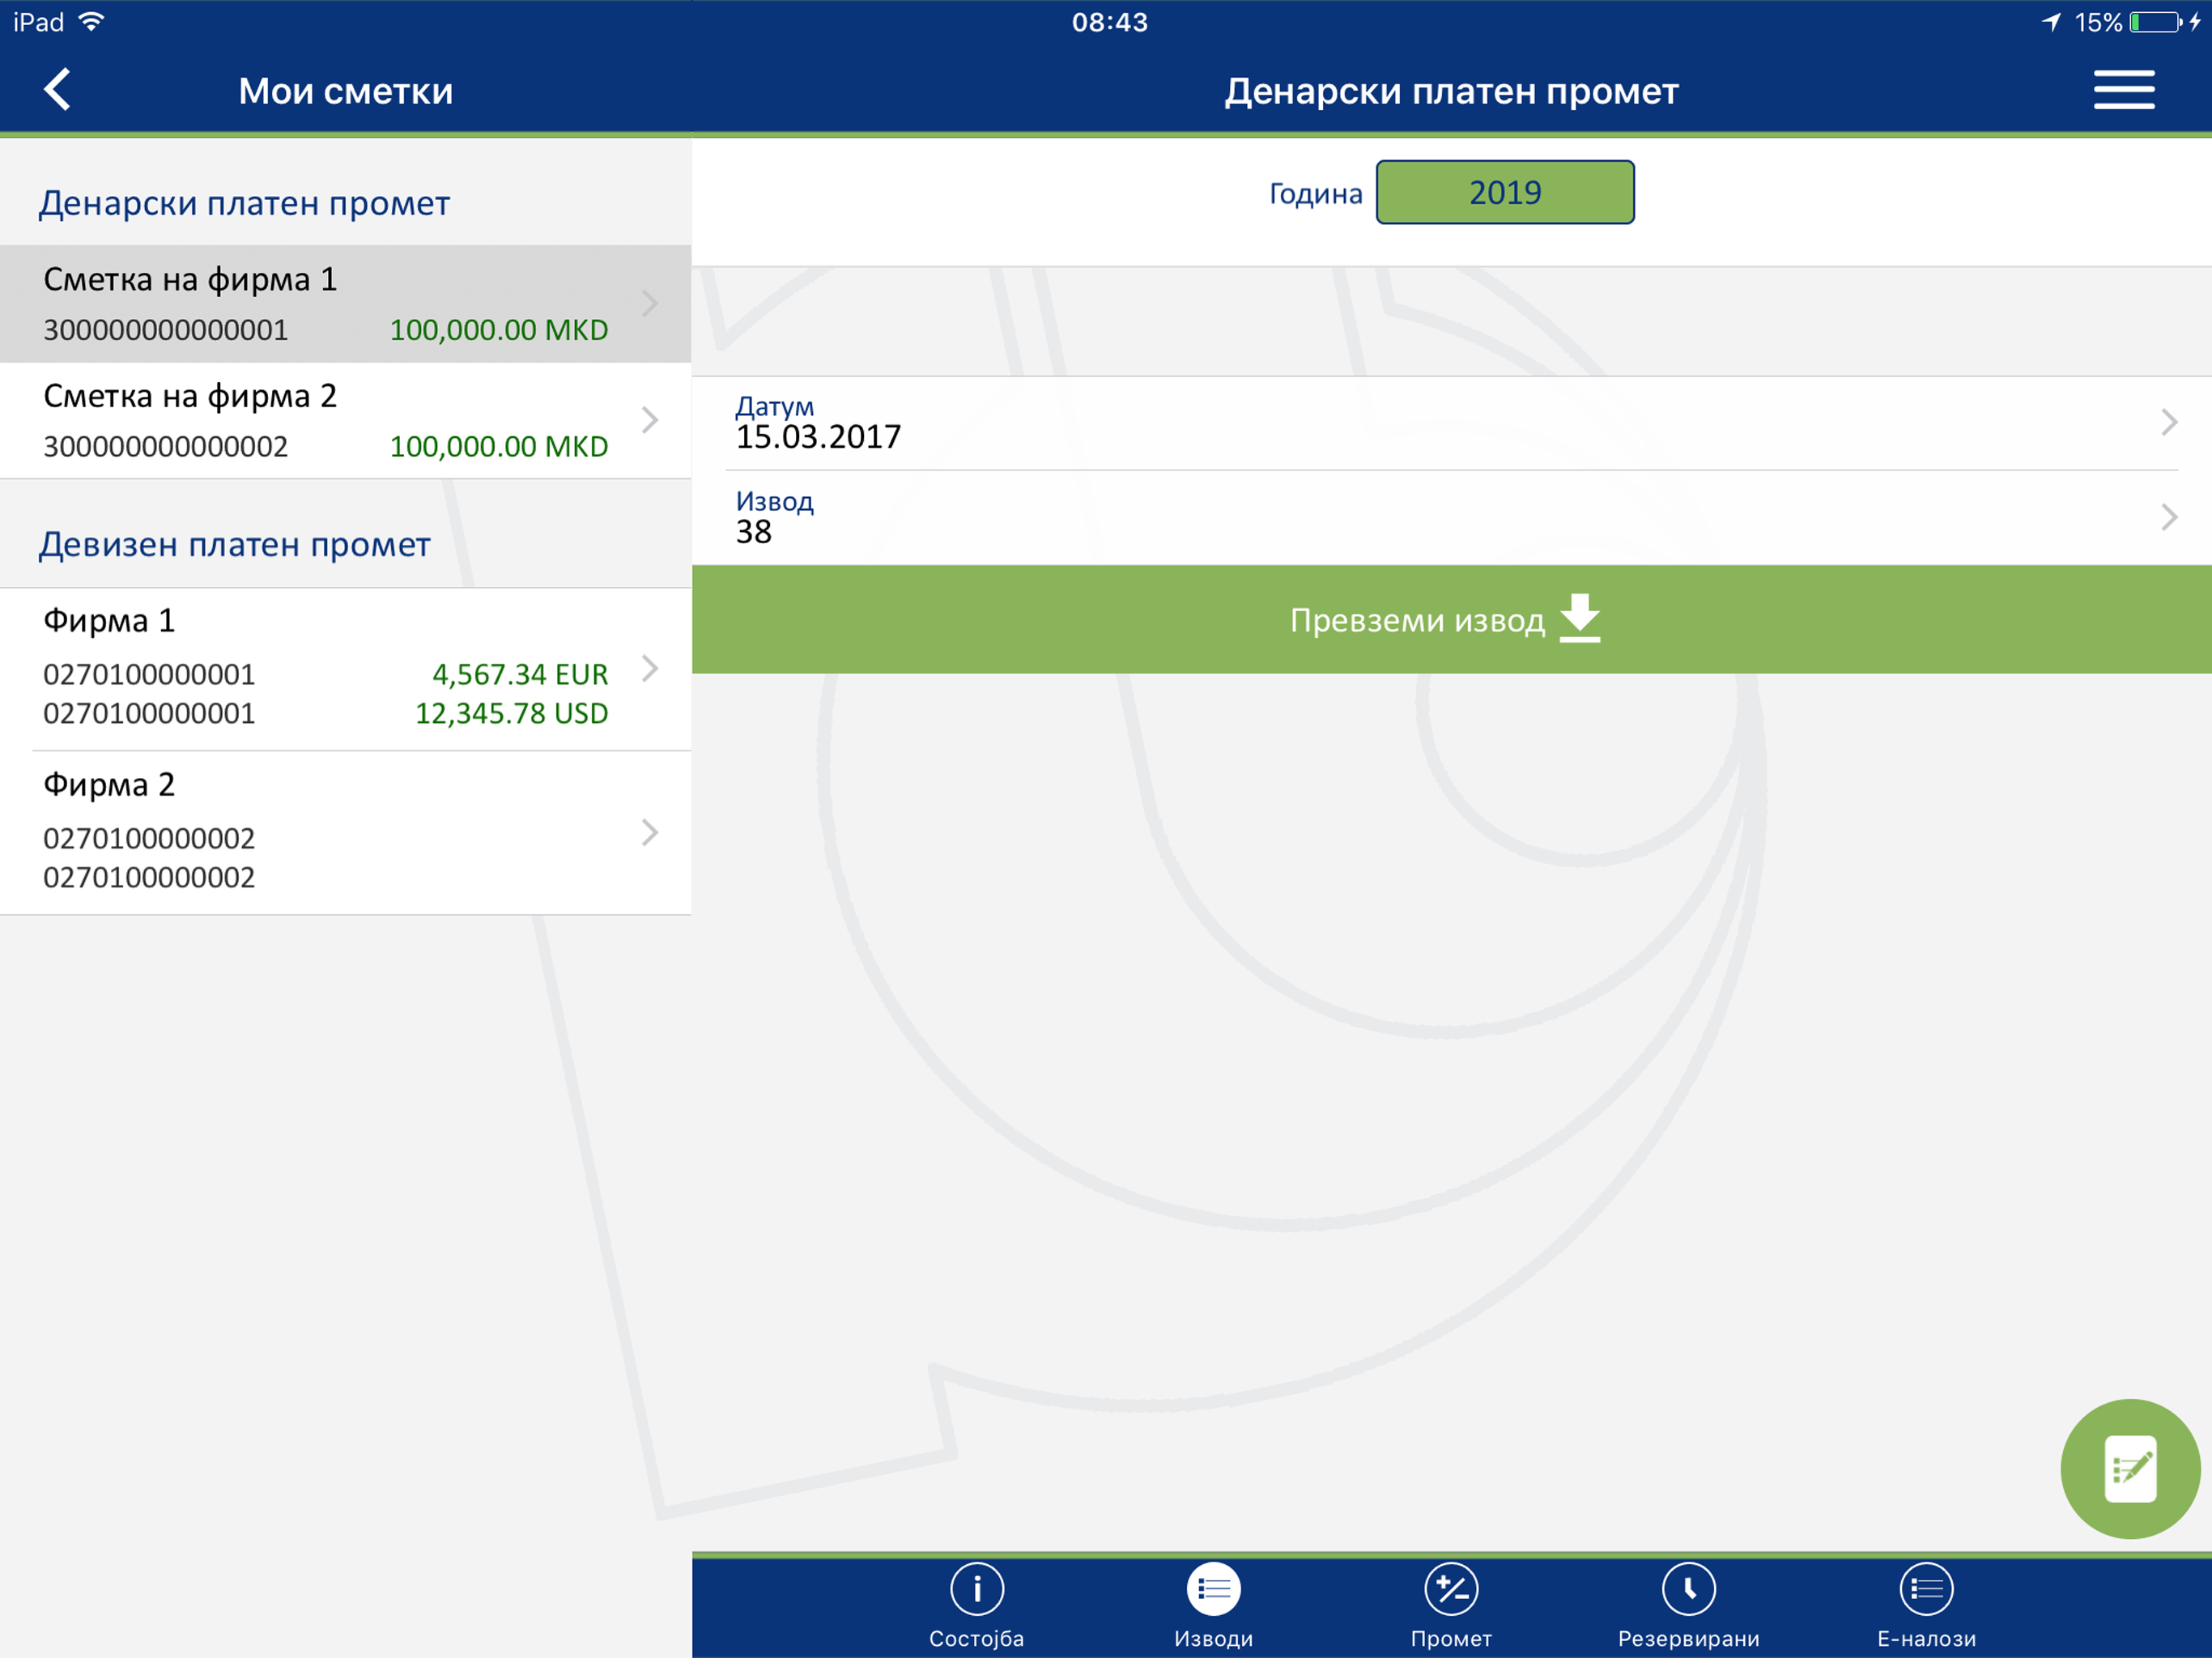Expand the Фирма 1 row chevron
Viewport: 2212px width, 1658px height.
(650, 668)
